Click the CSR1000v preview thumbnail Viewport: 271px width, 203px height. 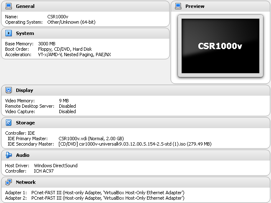point(220,46)
